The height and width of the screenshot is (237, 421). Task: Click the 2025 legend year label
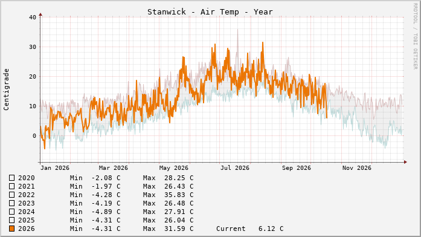point(27,220)
